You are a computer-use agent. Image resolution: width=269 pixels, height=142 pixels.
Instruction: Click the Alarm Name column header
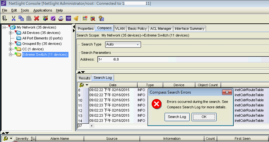click(x=60, y=138)
